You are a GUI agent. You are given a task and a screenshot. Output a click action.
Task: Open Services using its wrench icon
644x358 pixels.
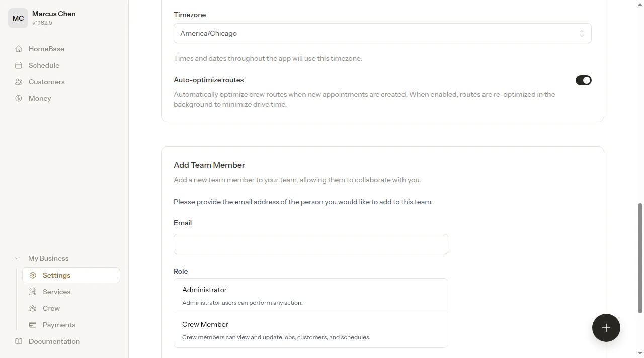(33, 292)
